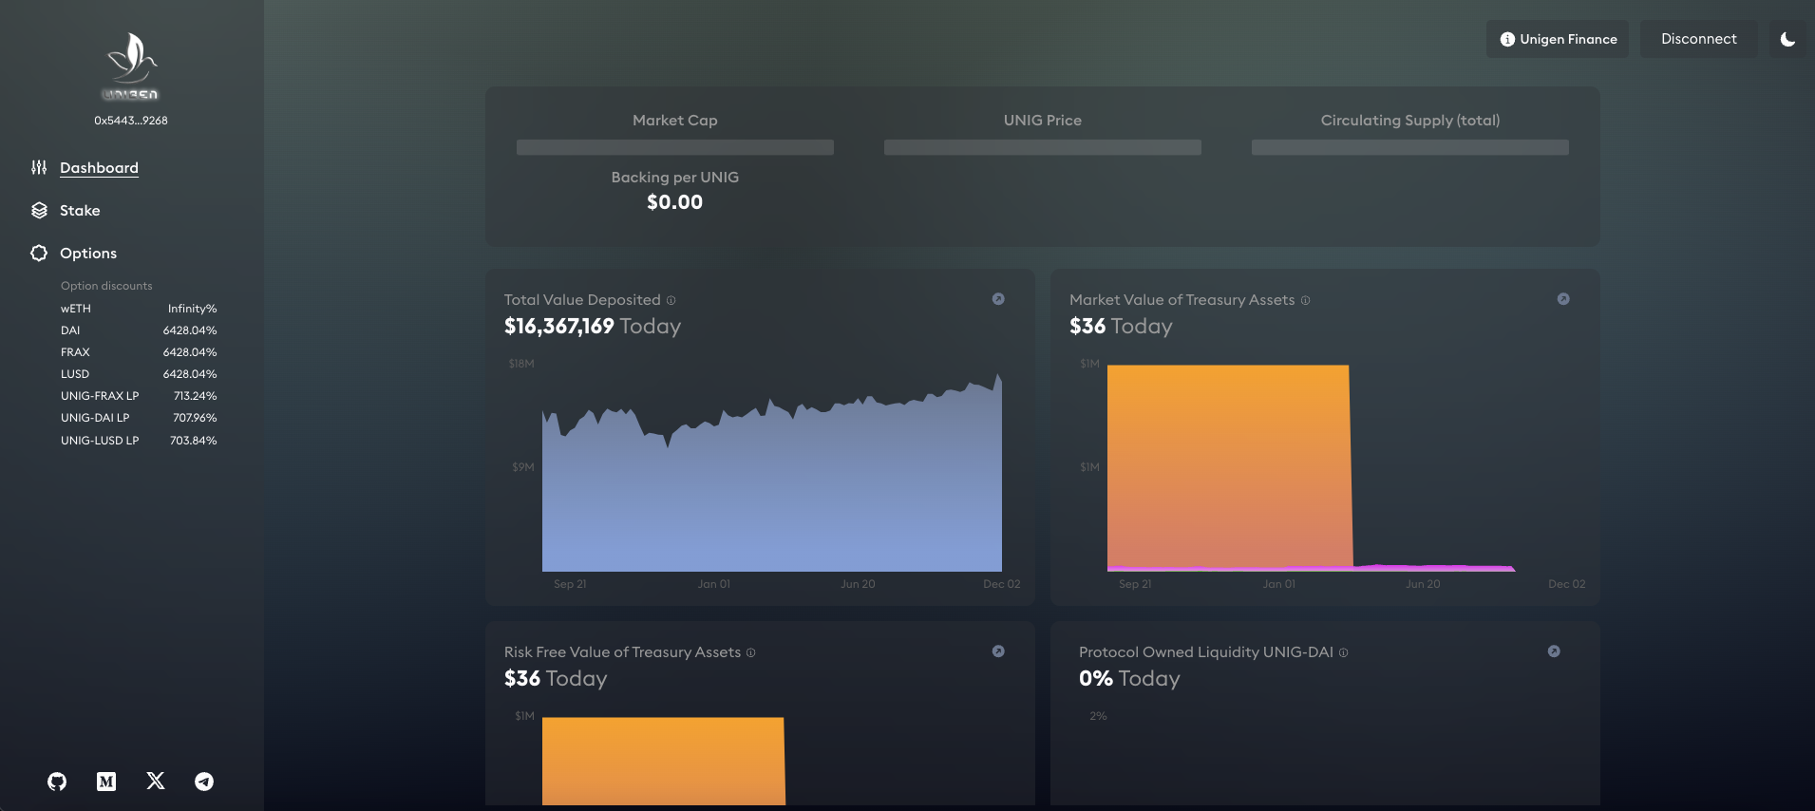Click the $16,367,169 total value
The image size is (1815, 811).
point(559,327)
